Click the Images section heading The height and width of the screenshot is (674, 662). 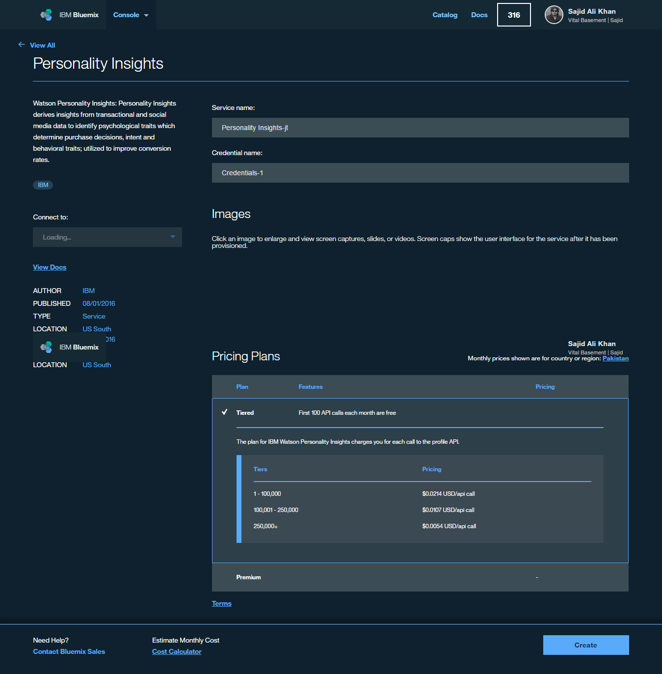point(231,214)
